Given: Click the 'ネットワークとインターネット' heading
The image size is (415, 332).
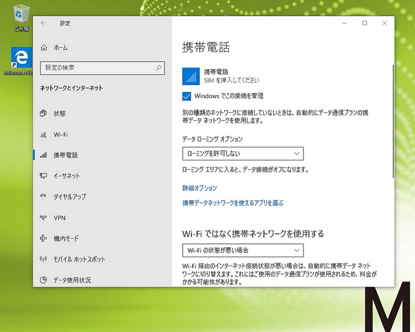Looking at the screenshot, I should (x=72, y=88).
